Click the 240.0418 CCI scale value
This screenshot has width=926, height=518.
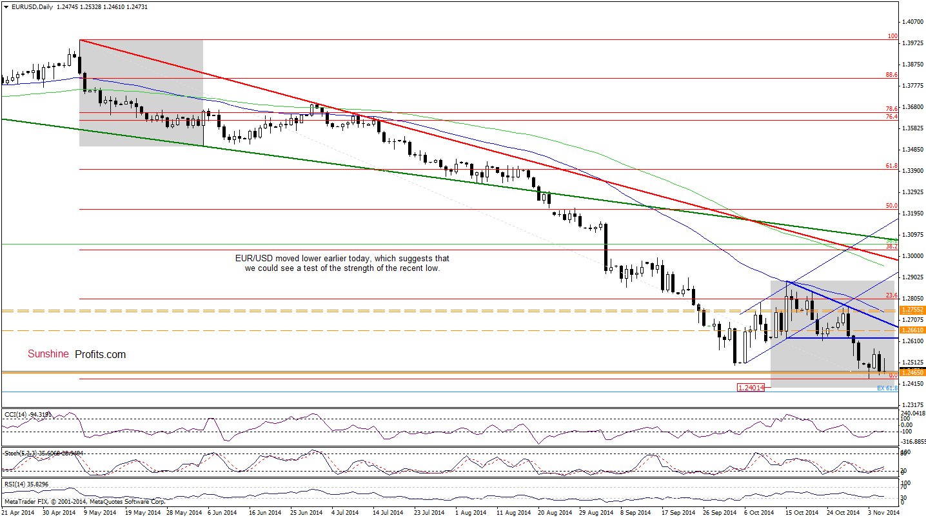914,413
